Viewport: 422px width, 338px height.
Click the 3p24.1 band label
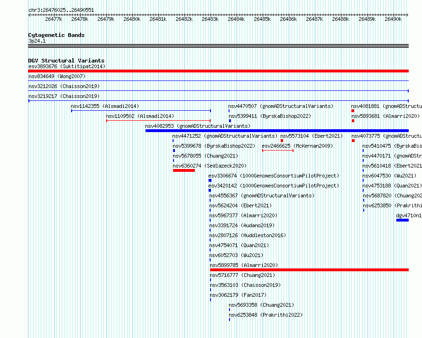37,41
